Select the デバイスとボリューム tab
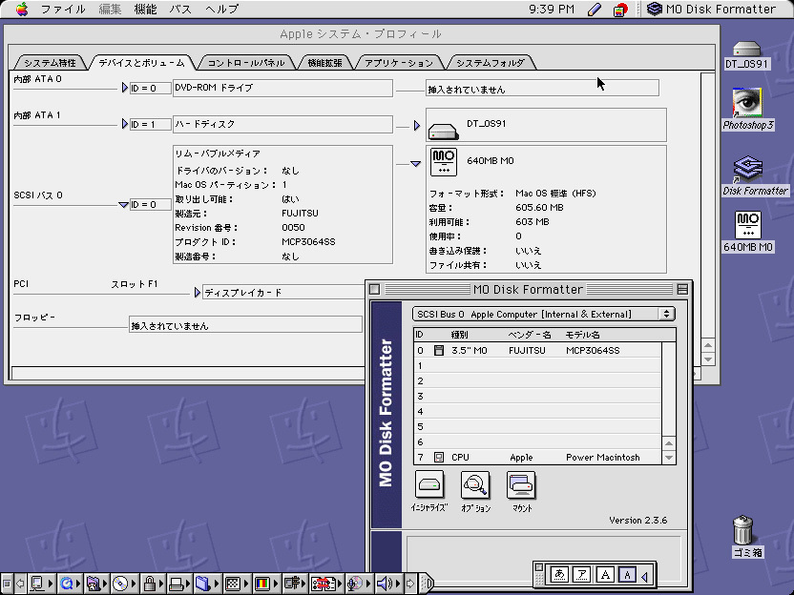The width and height of the screenshot is (794, 595). [141, 63]
